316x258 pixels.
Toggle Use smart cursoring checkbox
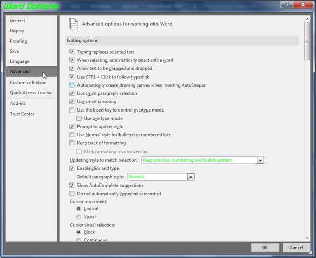point(72,101)
